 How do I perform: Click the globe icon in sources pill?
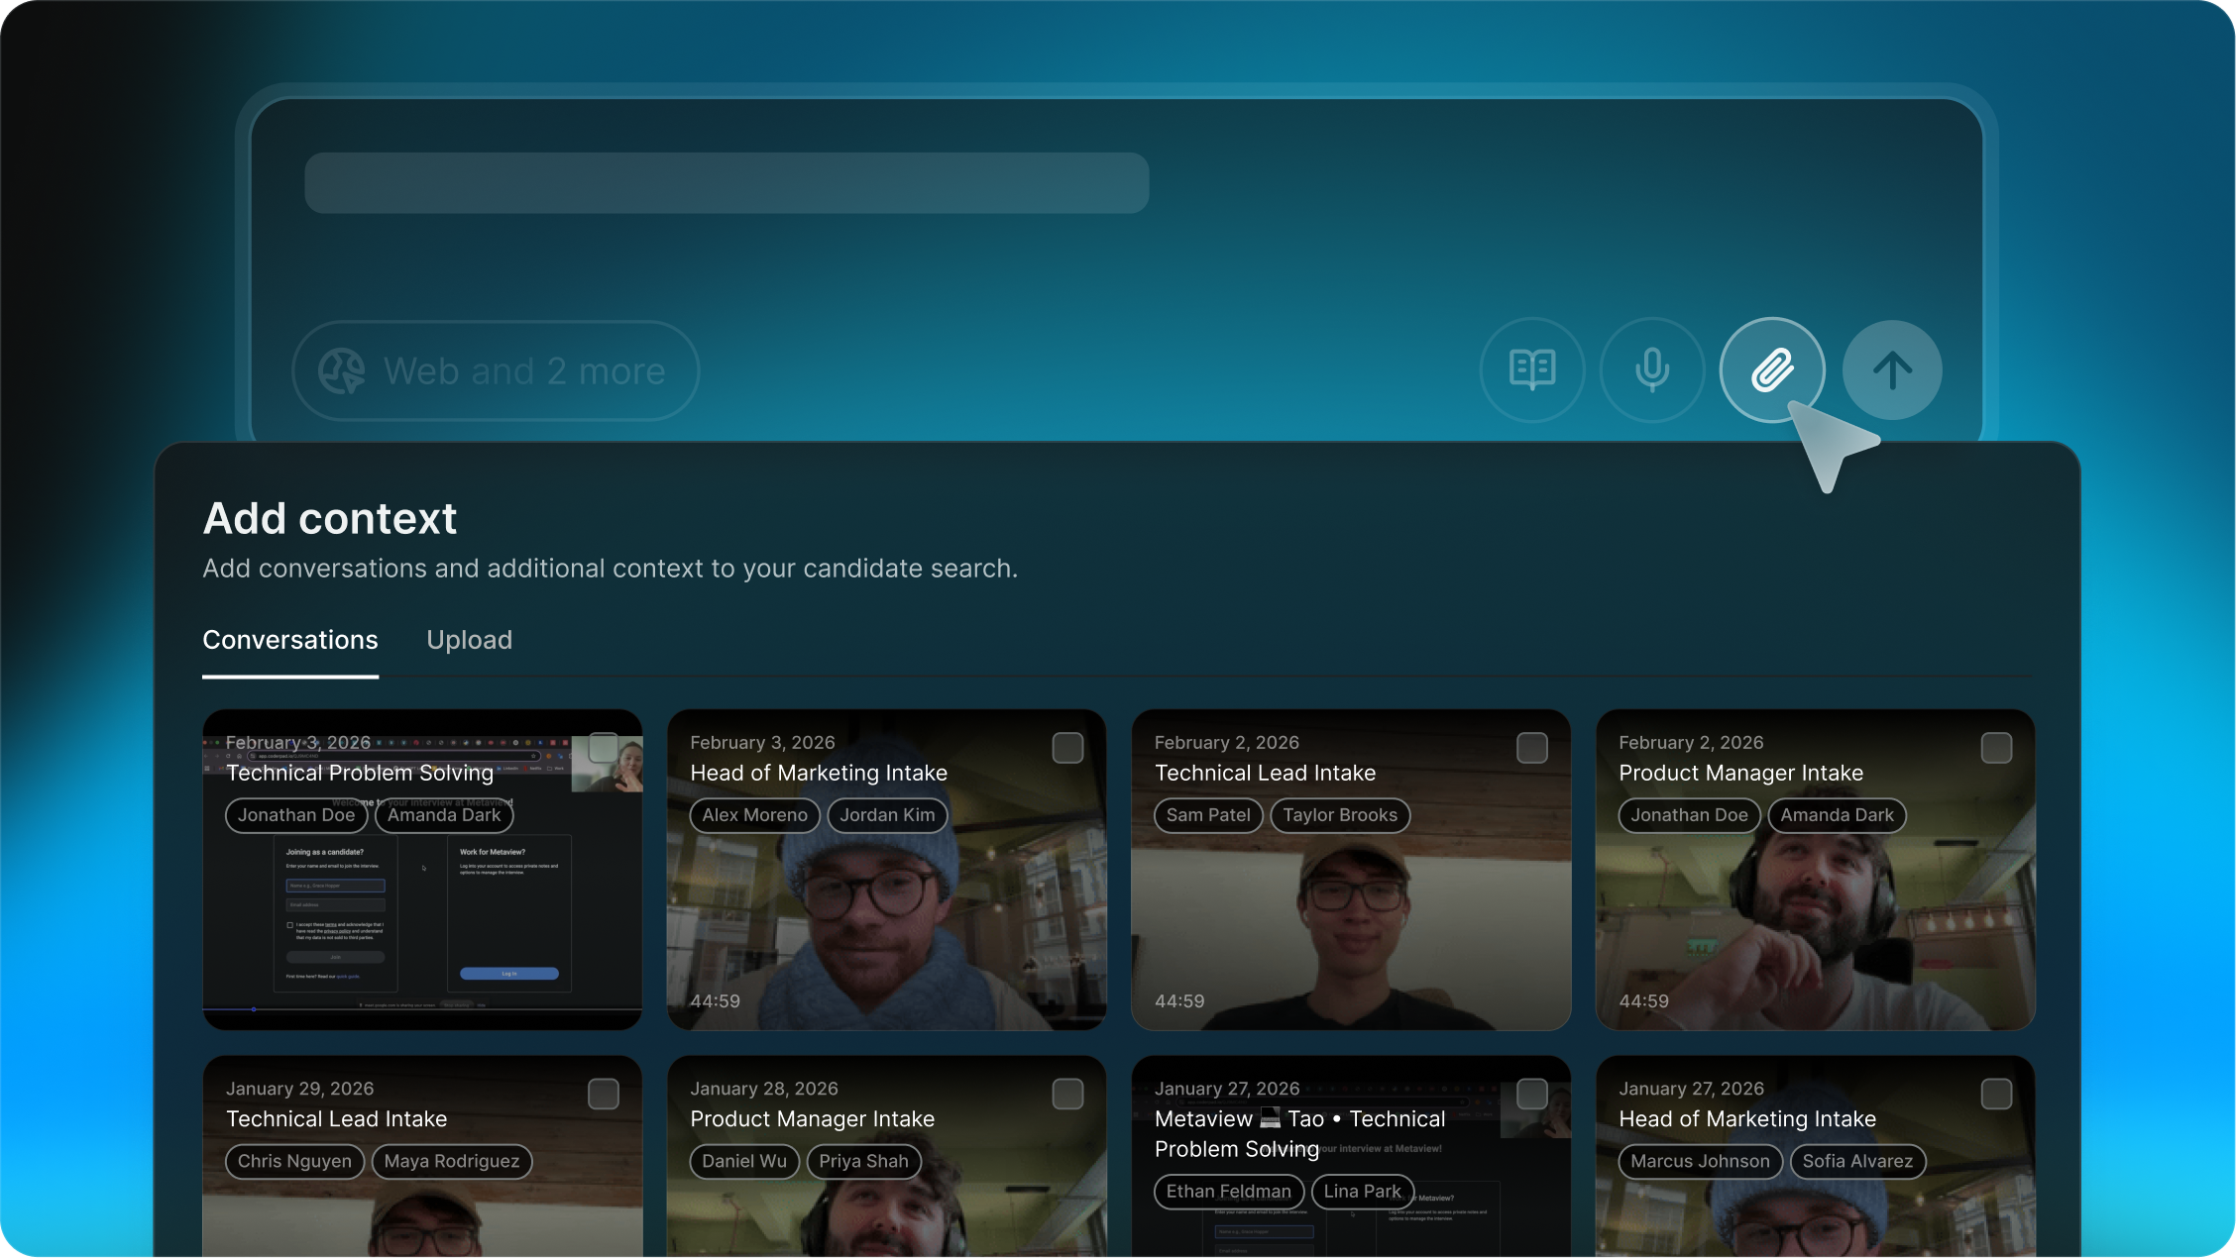342,371
